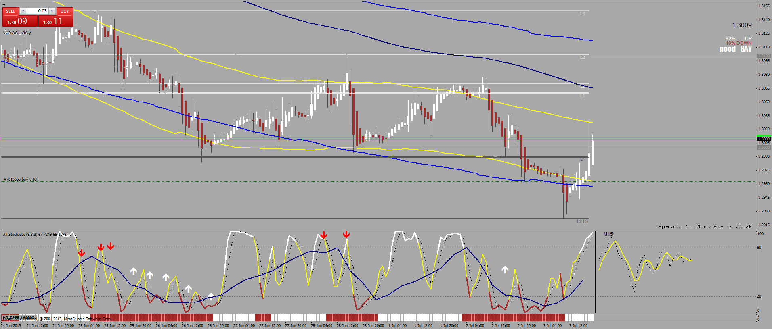Click the L3 level label near 1.3100
This screenshot has height=329, width=772.
(x=583, y=57)
